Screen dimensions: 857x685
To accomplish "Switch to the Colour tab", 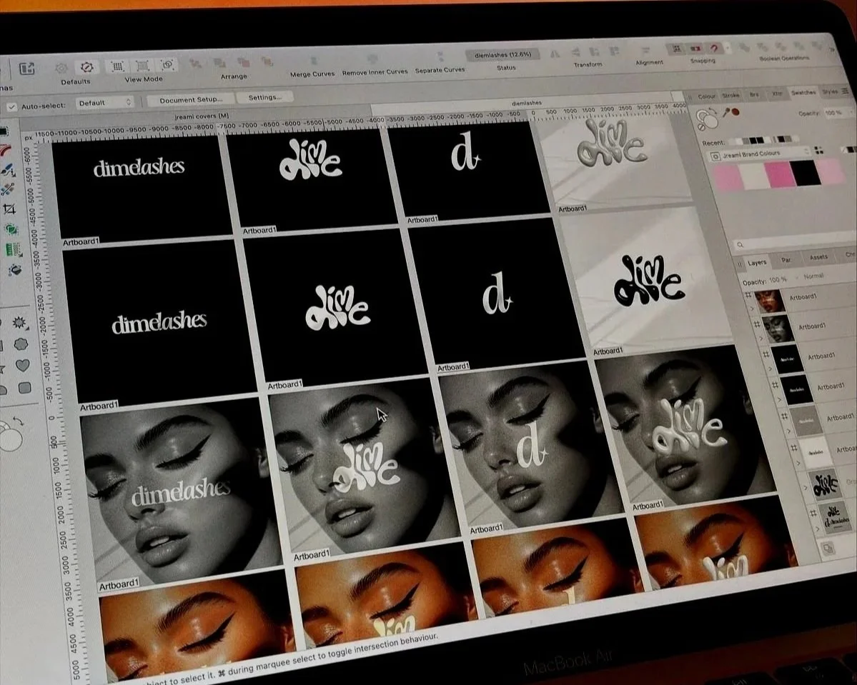I will click(706, 96).
